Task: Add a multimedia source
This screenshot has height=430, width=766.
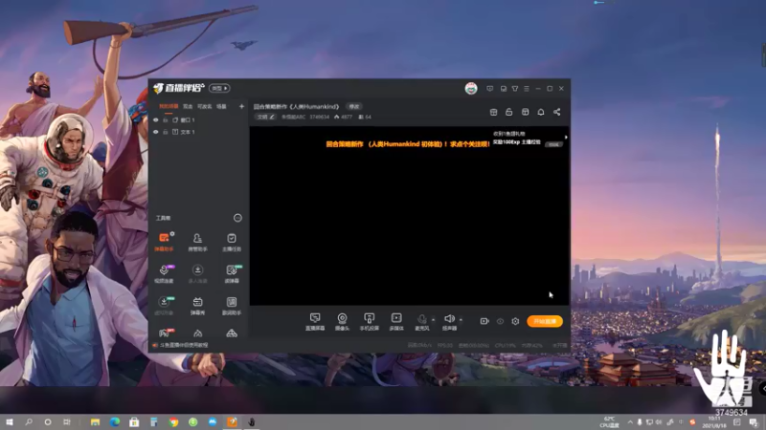Action: 396,322
